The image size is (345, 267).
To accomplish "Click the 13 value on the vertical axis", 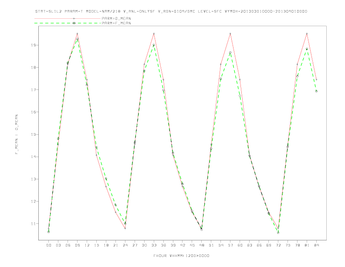I will (x=34, y=179).
